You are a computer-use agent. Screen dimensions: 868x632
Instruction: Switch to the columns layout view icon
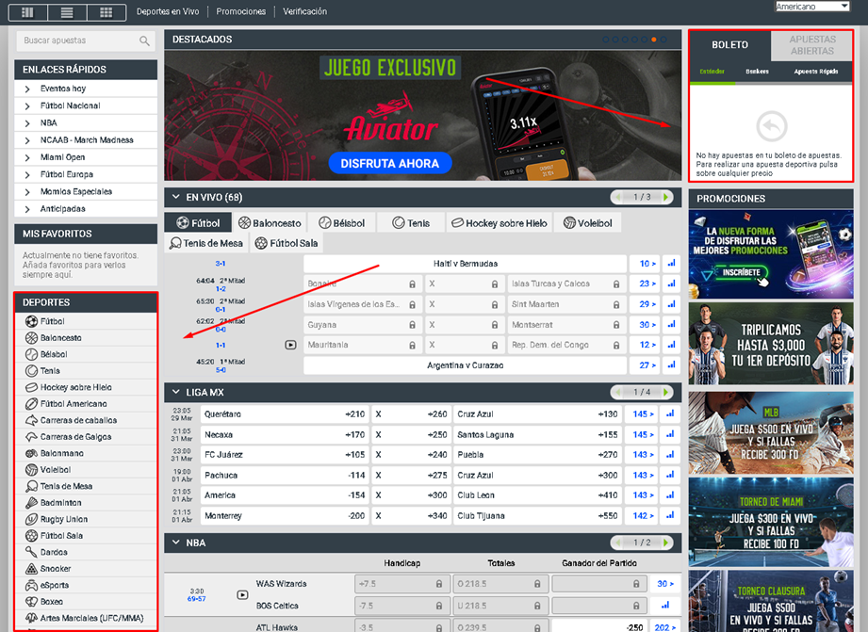click(27, 12)
